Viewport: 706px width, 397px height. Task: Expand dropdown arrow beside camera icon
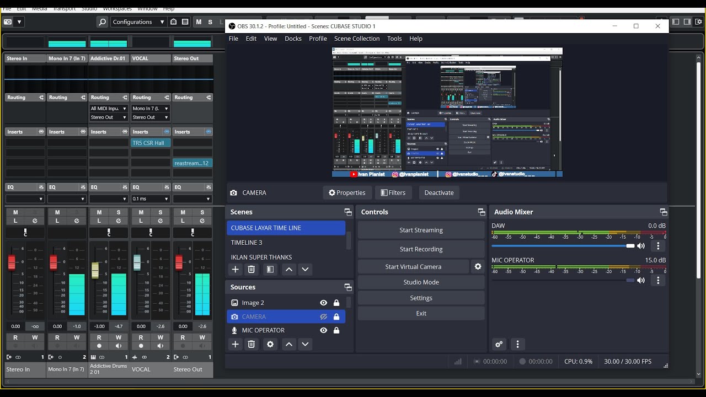pyautogui.click(x=19, y=22)
